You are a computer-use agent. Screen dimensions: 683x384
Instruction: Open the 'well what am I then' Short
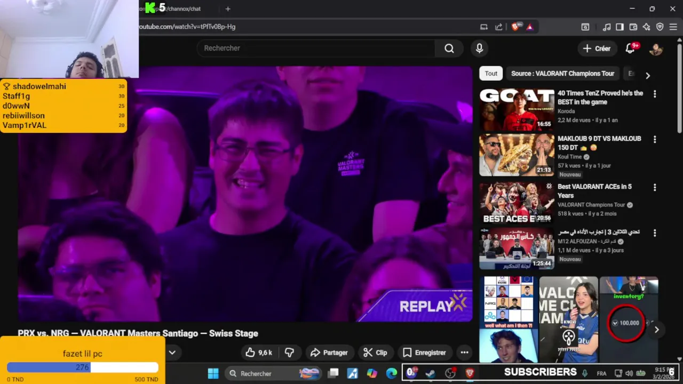point(509,320)
